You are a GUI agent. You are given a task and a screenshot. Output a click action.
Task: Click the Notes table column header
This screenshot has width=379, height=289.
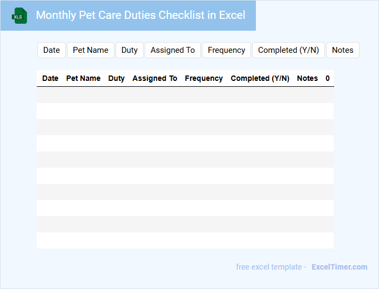click(x=307, y=78)
